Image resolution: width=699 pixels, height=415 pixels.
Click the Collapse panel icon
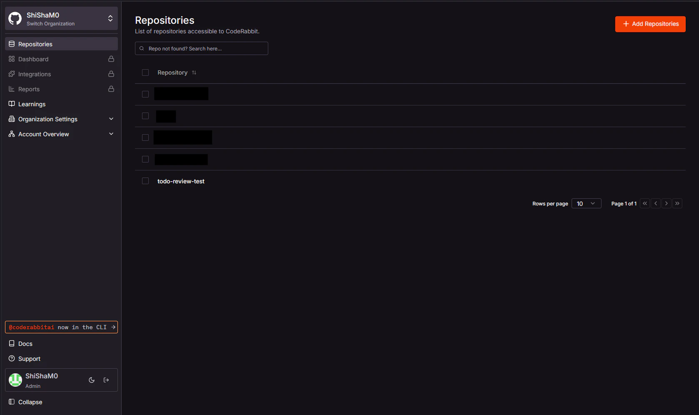point(12,402)
